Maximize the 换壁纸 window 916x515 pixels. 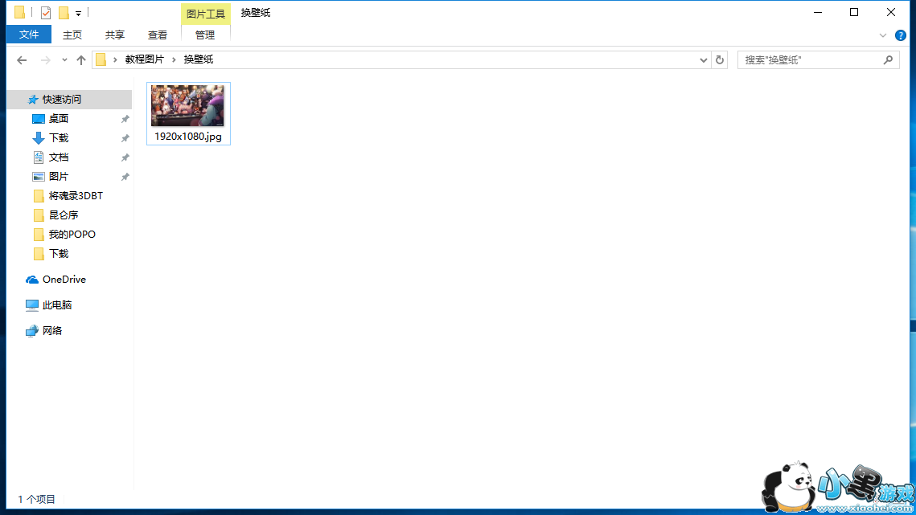tap(854, 12)
